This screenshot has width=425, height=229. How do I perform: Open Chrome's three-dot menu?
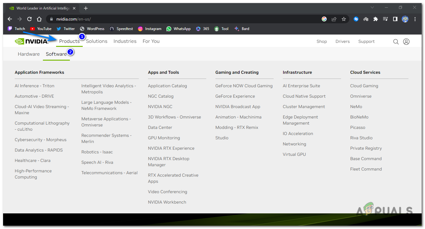pyautogui.click(x=415, y=19)
